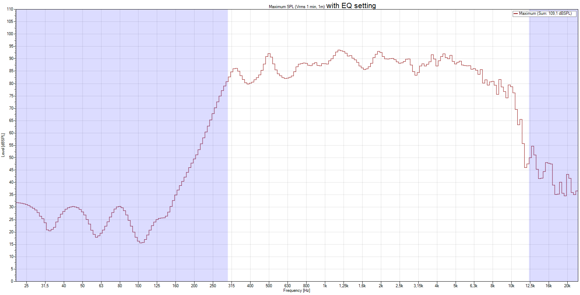The height and width of the screenshot is (295, 580).
Task: Click the 1k tick label on the frequency axis
Action: pyautogui.click(x=325, y=286)
